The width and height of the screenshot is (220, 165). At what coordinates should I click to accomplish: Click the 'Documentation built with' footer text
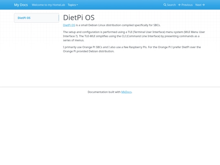click(104, 92)
